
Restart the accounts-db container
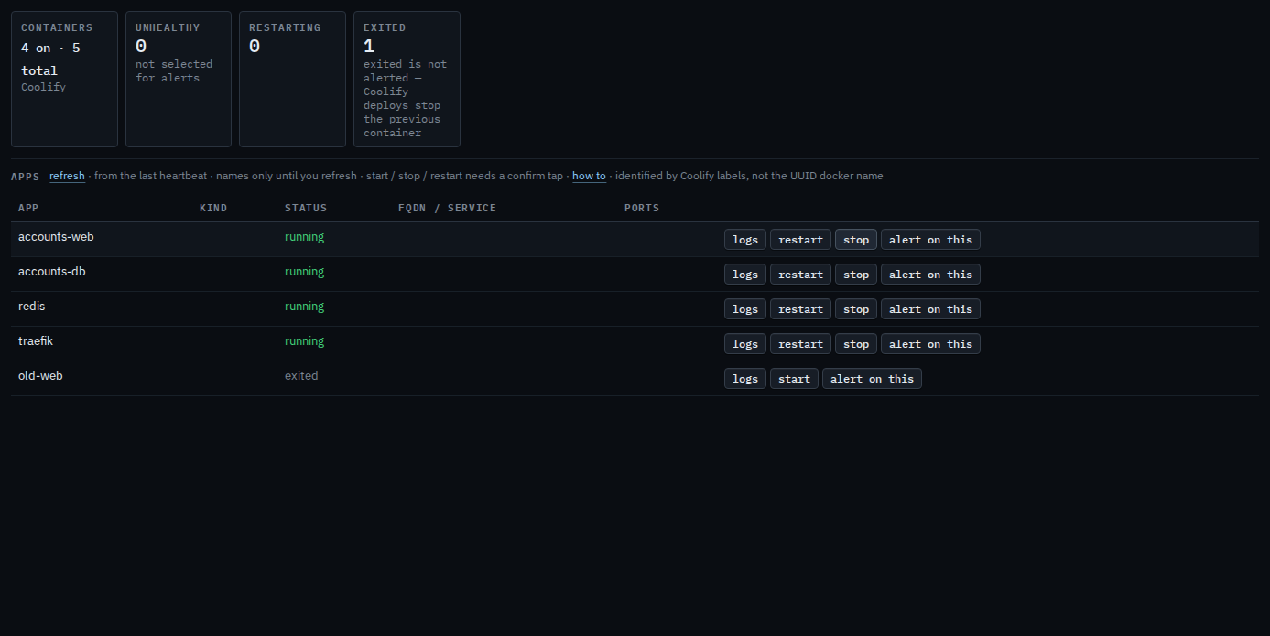[x=800, y=275]
